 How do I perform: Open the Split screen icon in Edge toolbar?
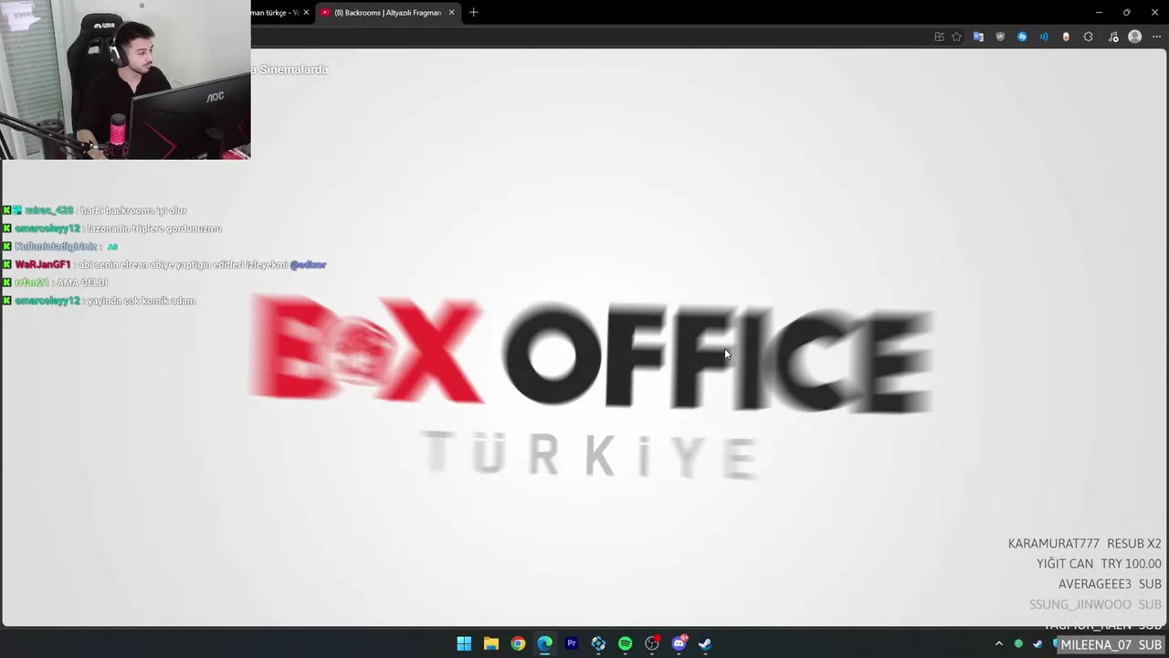tap(939, 37)
